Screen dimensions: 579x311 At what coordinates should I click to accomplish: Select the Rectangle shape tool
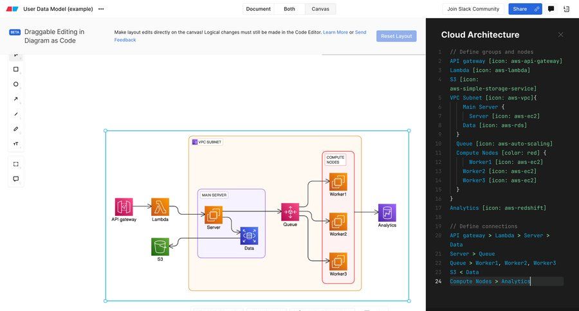pos(16,69)
